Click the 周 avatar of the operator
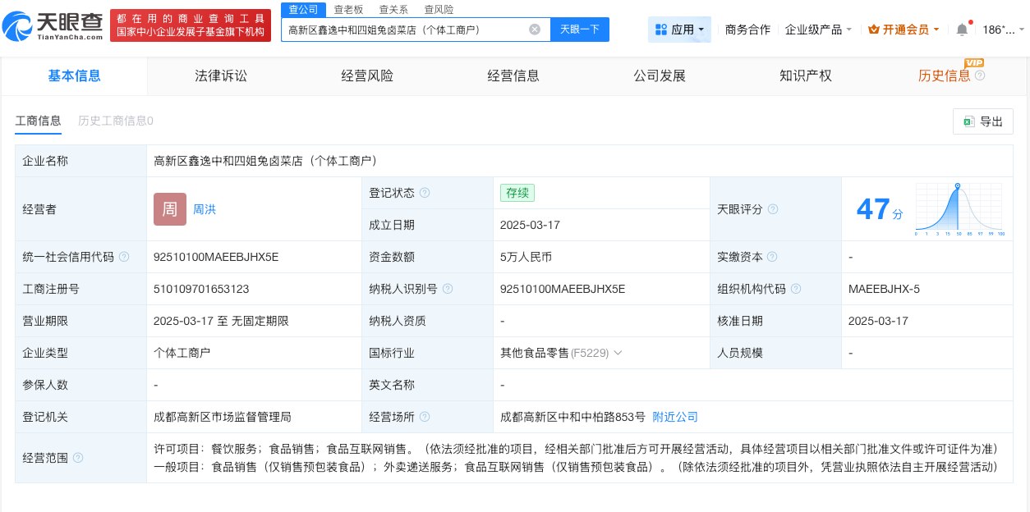Viewport: 1030px width, 512px height. pyautogui.click(x=169, y=209)
